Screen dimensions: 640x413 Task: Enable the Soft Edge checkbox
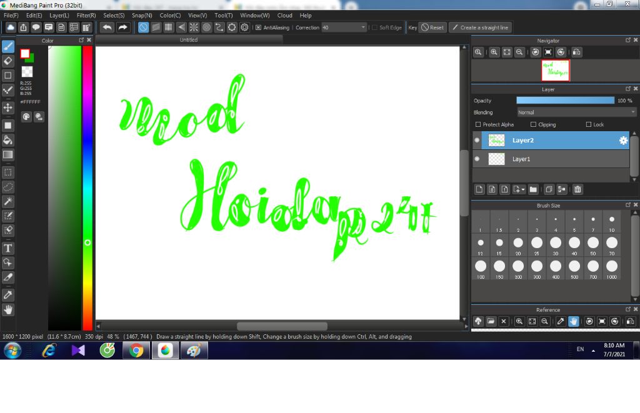pyautogui.click(x=375, y=27)
